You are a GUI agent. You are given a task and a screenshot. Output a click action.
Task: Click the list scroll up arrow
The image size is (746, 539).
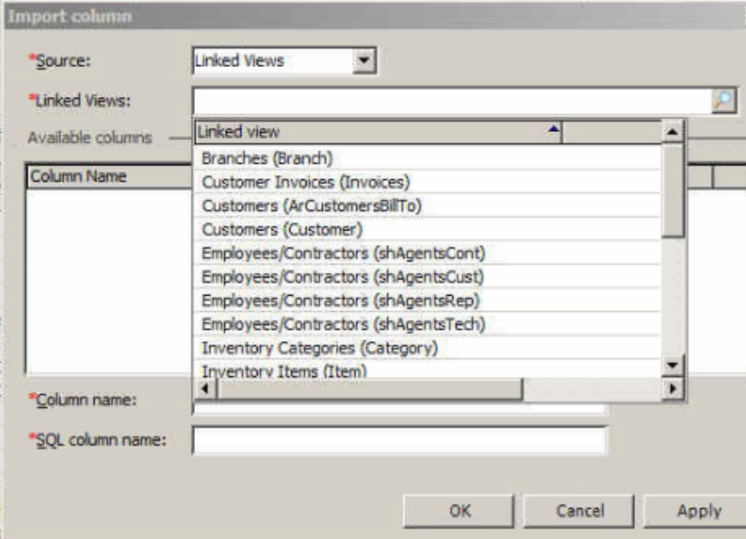[672, 131]
